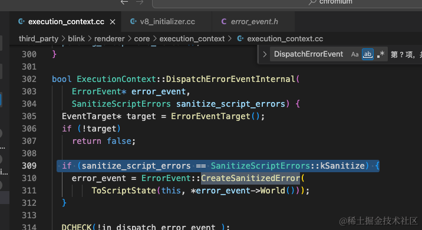Click ErrorEventTarget call on line 305
Viewport: 422px width, 230px height.
[x=210, y=116]
